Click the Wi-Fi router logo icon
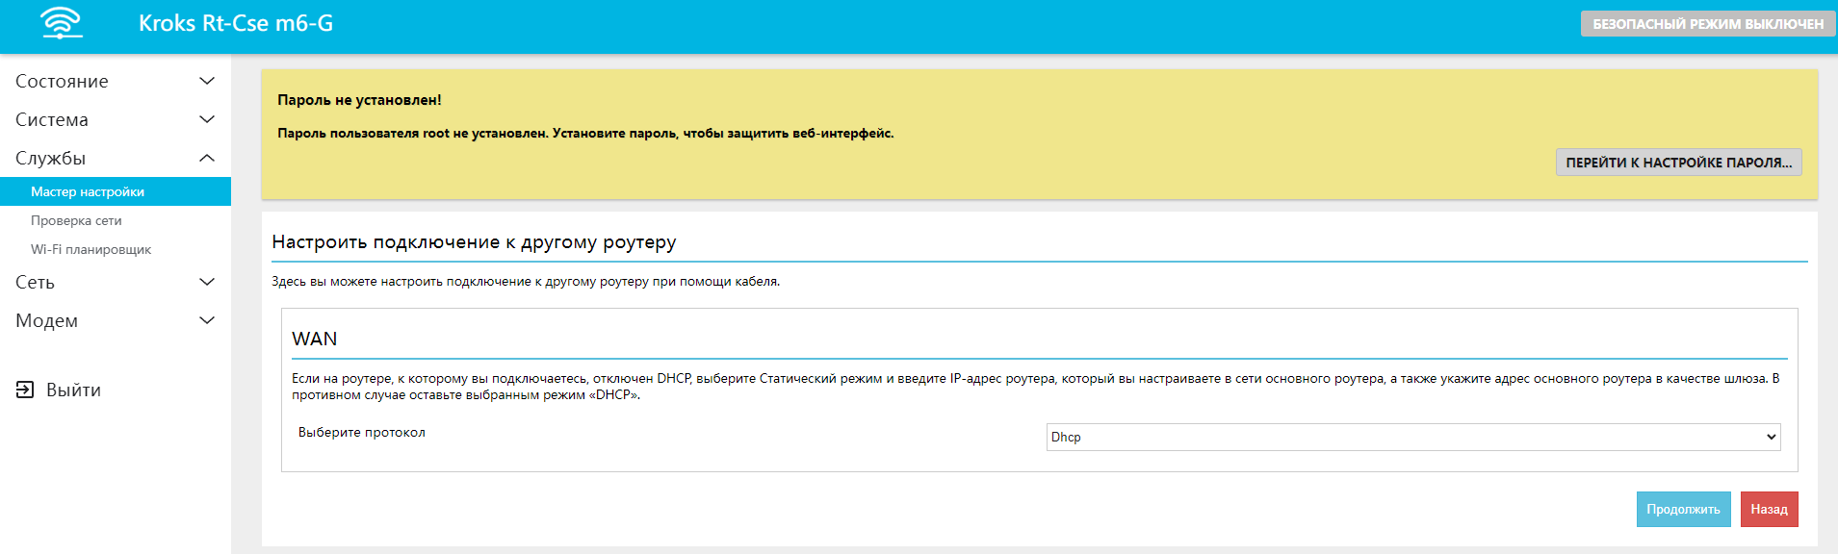Viewport: 1838px width, 554px height. (62, 23)
